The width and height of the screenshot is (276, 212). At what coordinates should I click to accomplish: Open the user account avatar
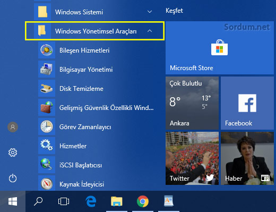(x=13, y=127)
